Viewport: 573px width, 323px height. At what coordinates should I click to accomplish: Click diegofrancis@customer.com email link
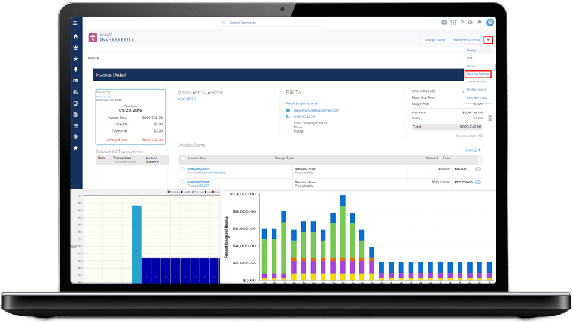coord(316,110)
